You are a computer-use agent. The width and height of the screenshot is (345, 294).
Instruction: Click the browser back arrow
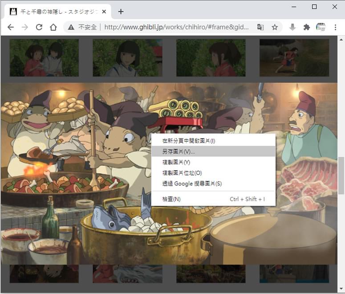point(11,27)
